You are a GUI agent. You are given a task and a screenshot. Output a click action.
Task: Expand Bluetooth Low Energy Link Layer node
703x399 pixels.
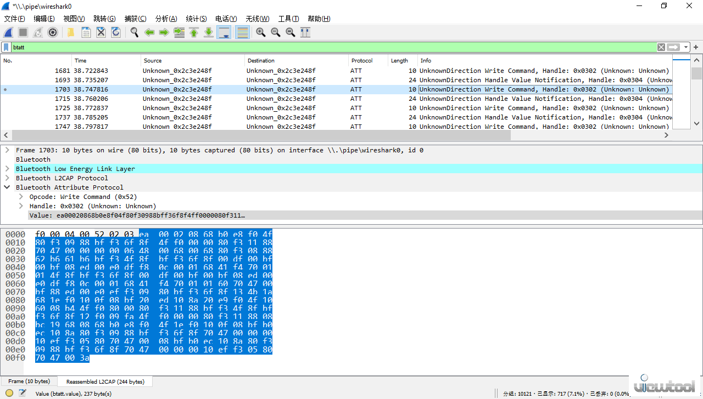click(x=7, y=169)
